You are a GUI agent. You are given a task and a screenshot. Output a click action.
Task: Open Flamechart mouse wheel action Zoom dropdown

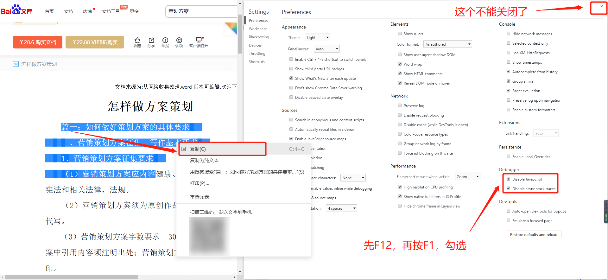pos(467,176)
